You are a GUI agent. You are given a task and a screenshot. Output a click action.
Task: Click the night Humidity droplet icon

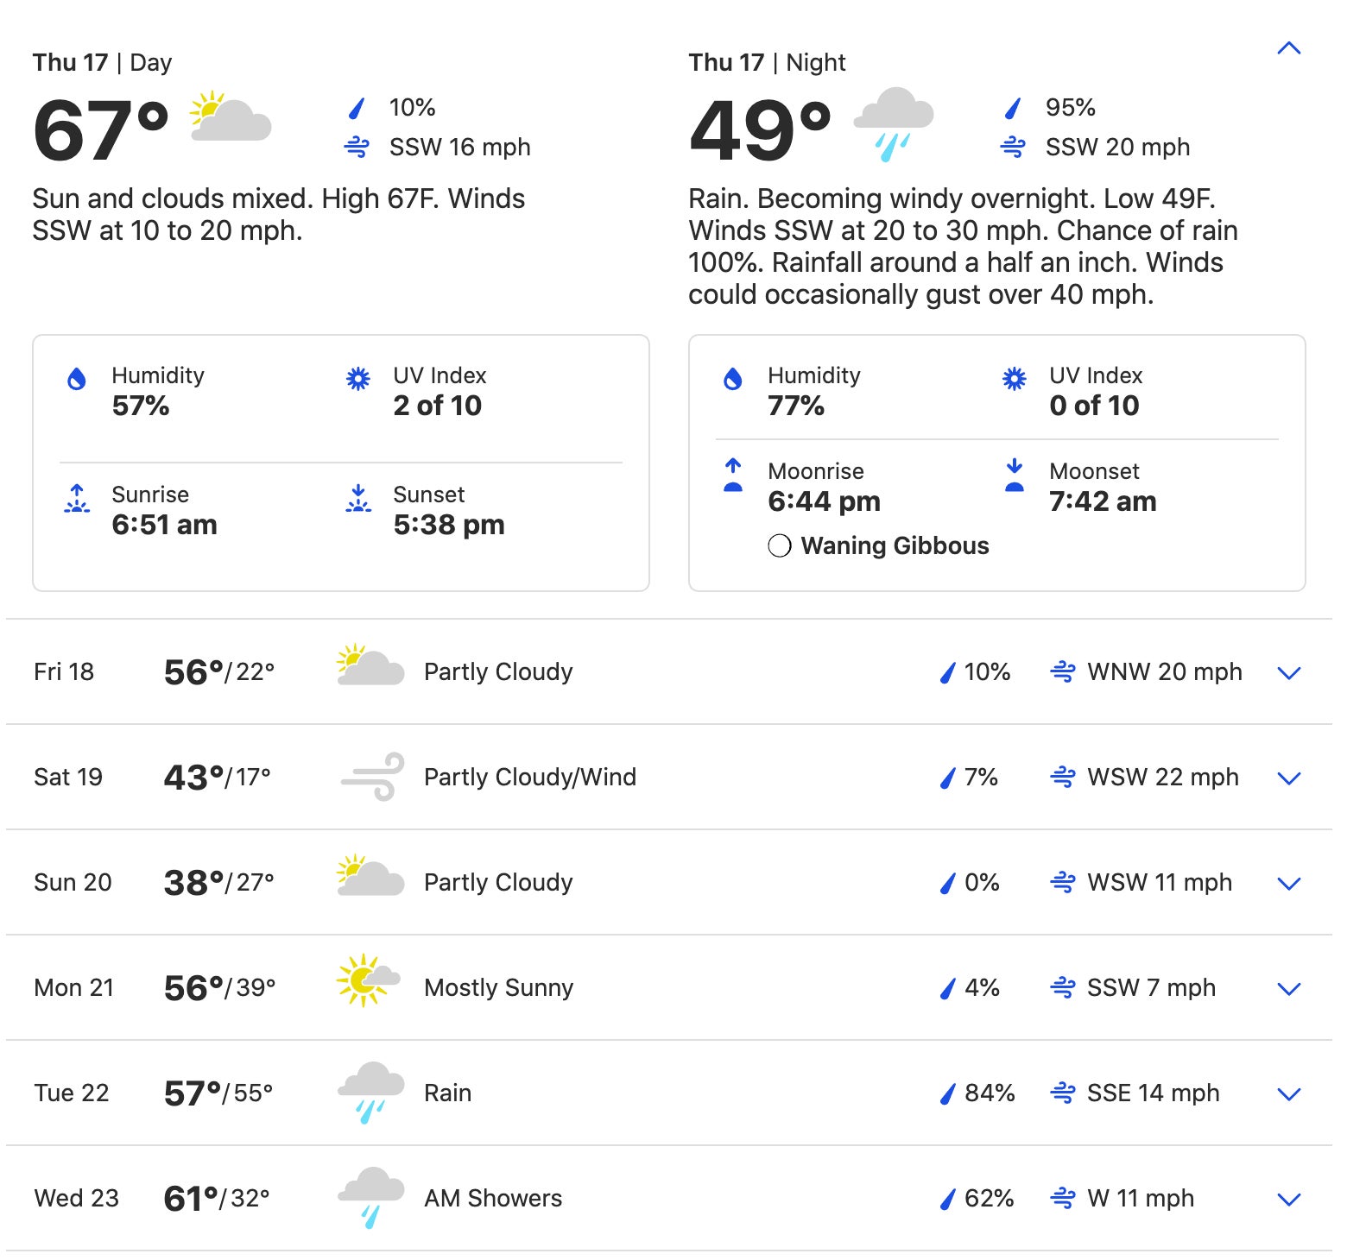tap(733, 378)
